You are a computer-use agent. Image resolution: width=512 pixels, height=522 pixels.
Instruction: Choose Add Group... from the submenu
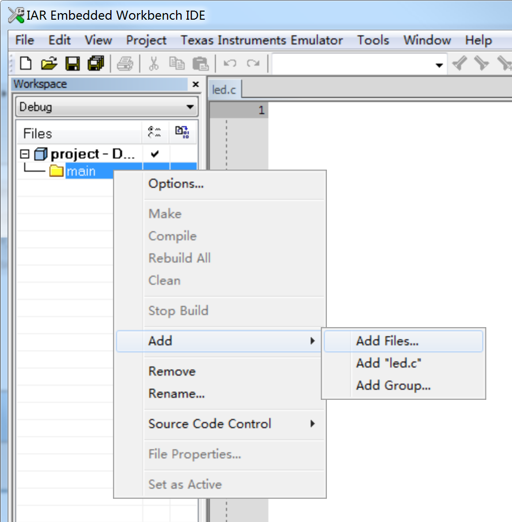pyautogui.click(x=403, y=386)
